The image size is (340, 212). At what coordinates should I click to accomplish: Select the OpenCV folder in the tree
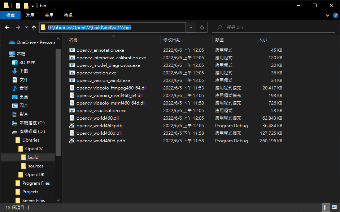pyautogui.click(x=30, y=149)
